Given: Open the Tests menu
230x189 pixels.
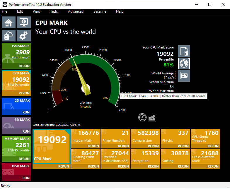Looking at the screenshot, I should point(54,11).
